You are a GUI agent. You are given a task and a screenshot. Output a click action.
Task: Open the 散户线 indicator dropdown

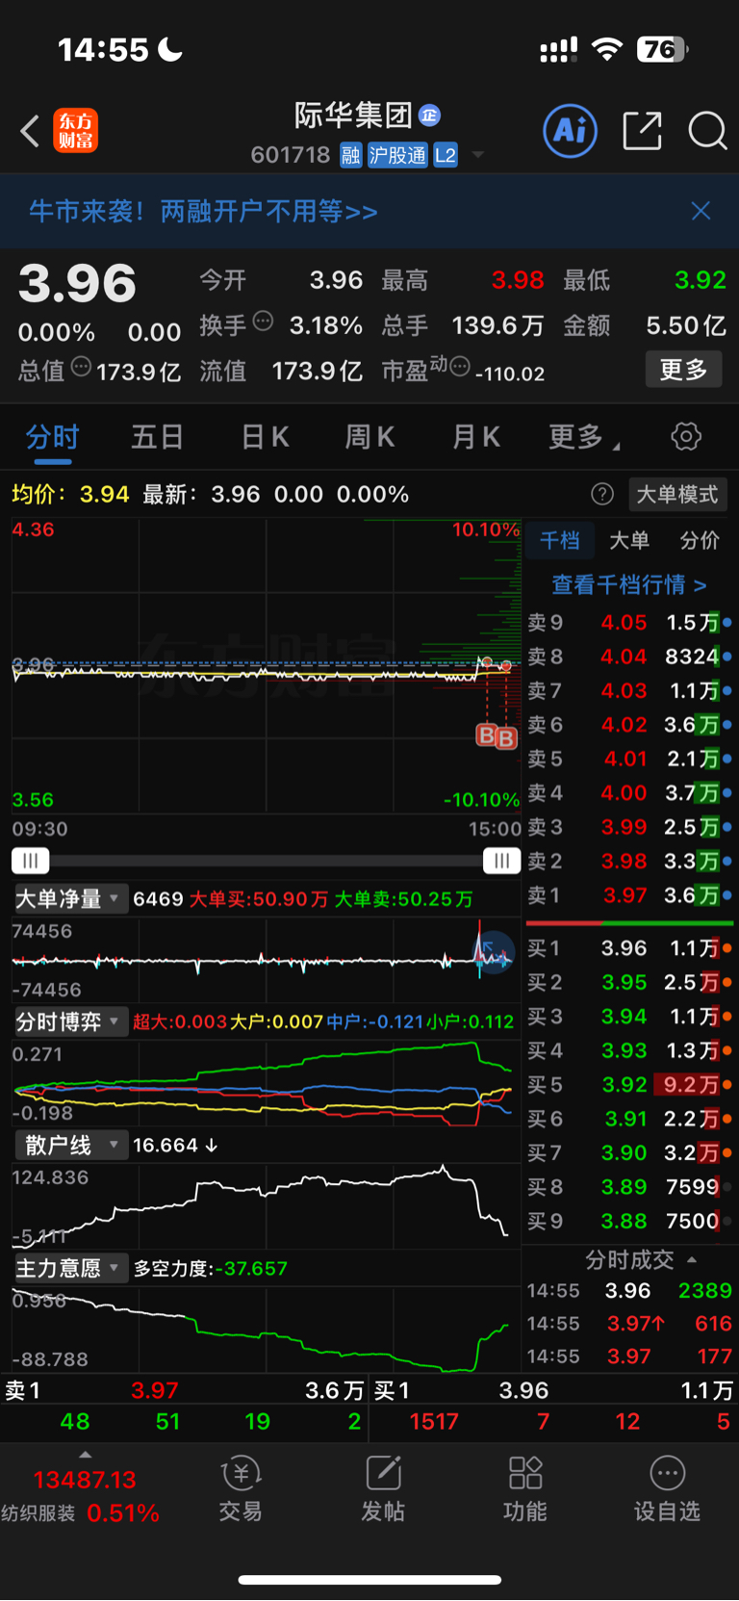point(69,1145)
